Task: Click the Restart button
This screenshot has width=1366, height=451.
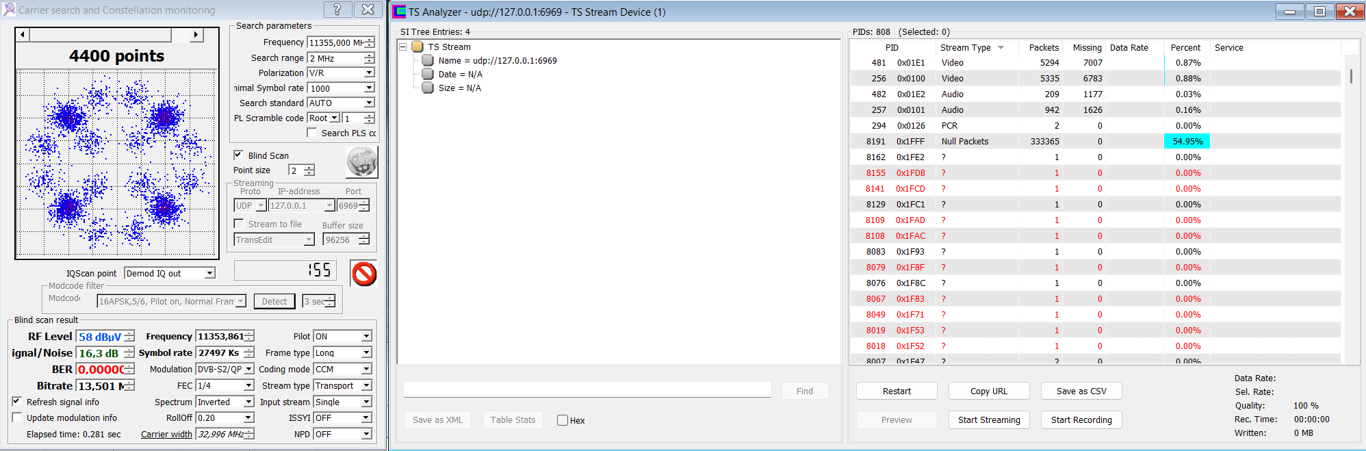Action: [x=897, y=391]
